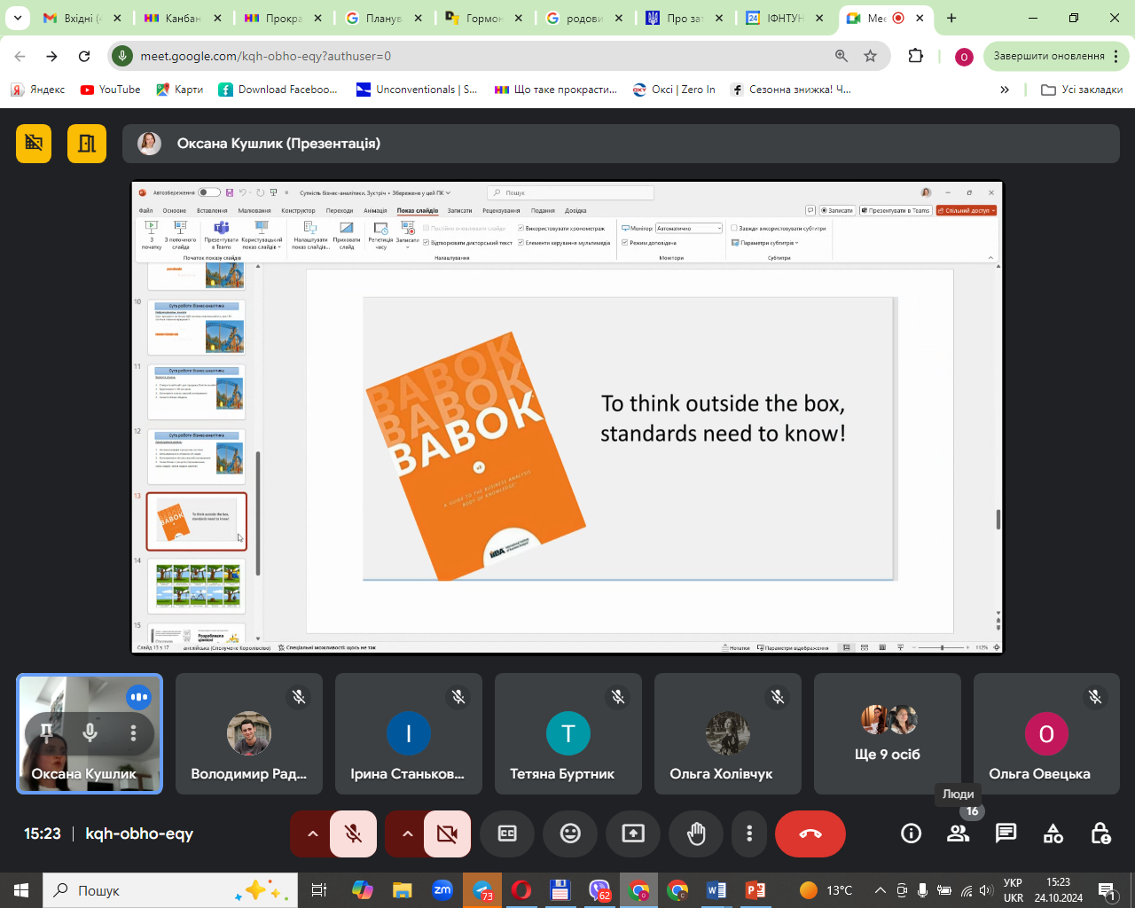The height and width of the screenshot is (908, 1135).
Task: Pin Оксана Кушлик's tile
Action: (46, 732)
